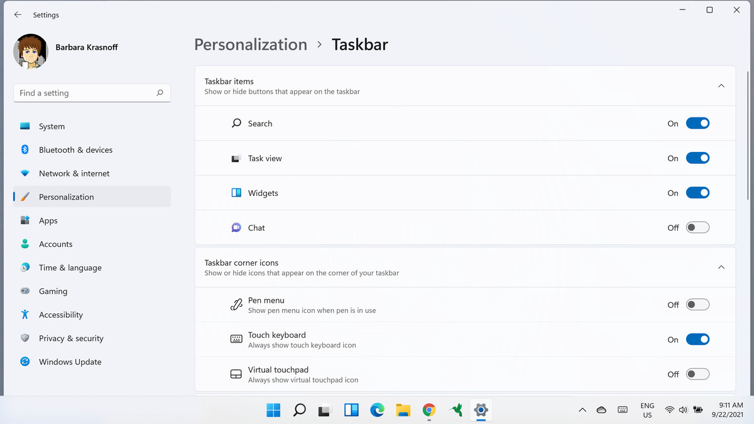Turn on the Chat toggle
The width and height of the screenshot is (754, 424).
[697, 227]
